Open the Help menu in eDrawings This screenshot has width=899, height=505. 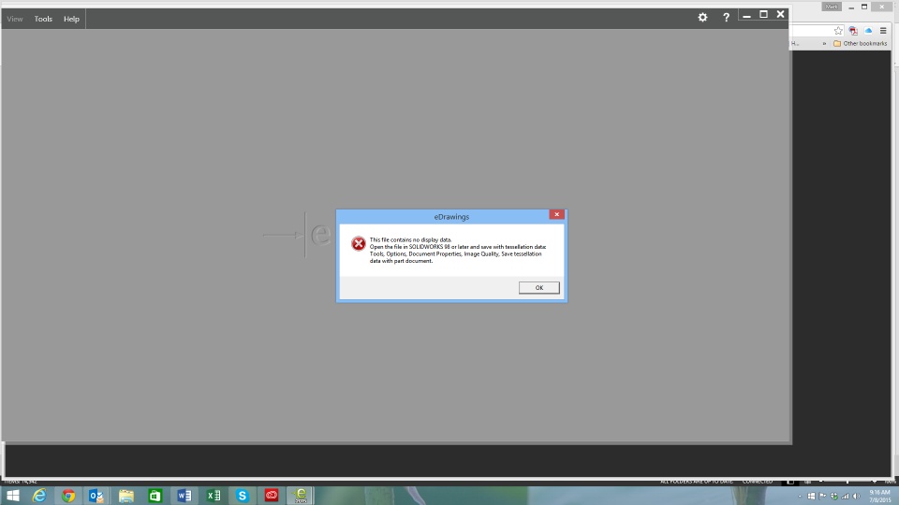(71, 19)
